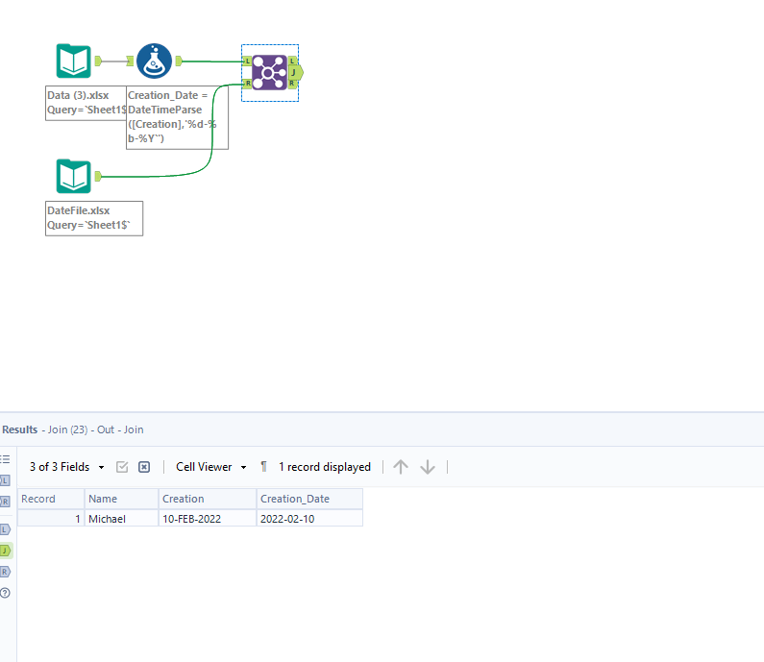Click the Data (3).xlsx annotation label
Image resolution: width=764 pixels, height=662 pixels.
coord(86,103)
